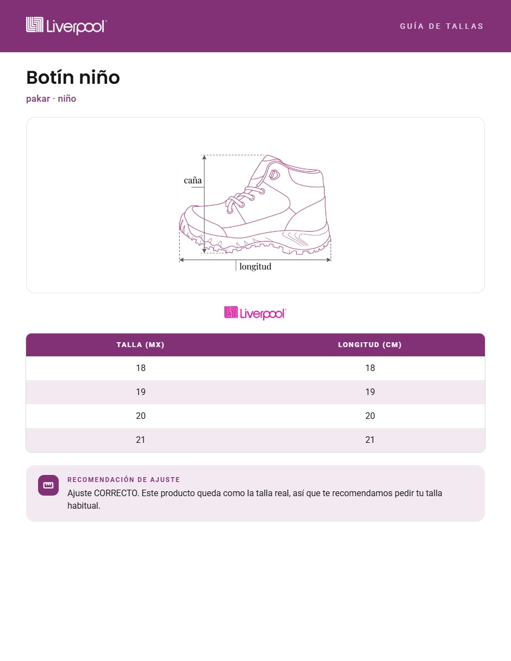The width and height of the screenshot is (511, 661).
Task: Click the 18 cm longitud cell
Action: [x=370, y=368]
